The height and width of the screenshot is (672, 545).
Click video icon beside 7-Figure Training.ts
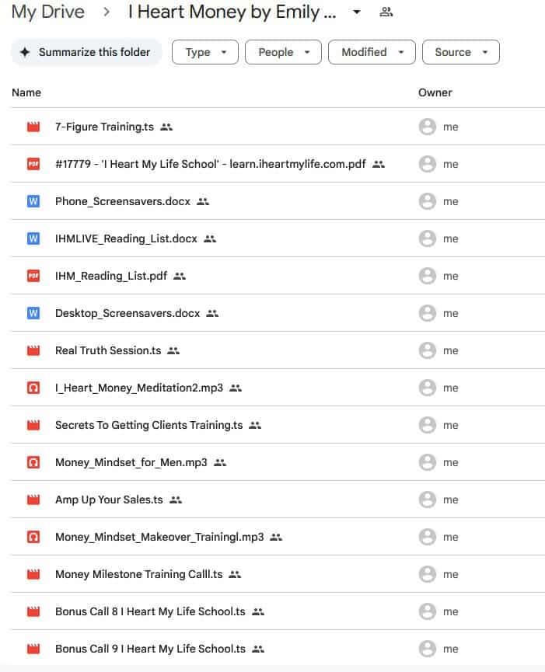33,127
